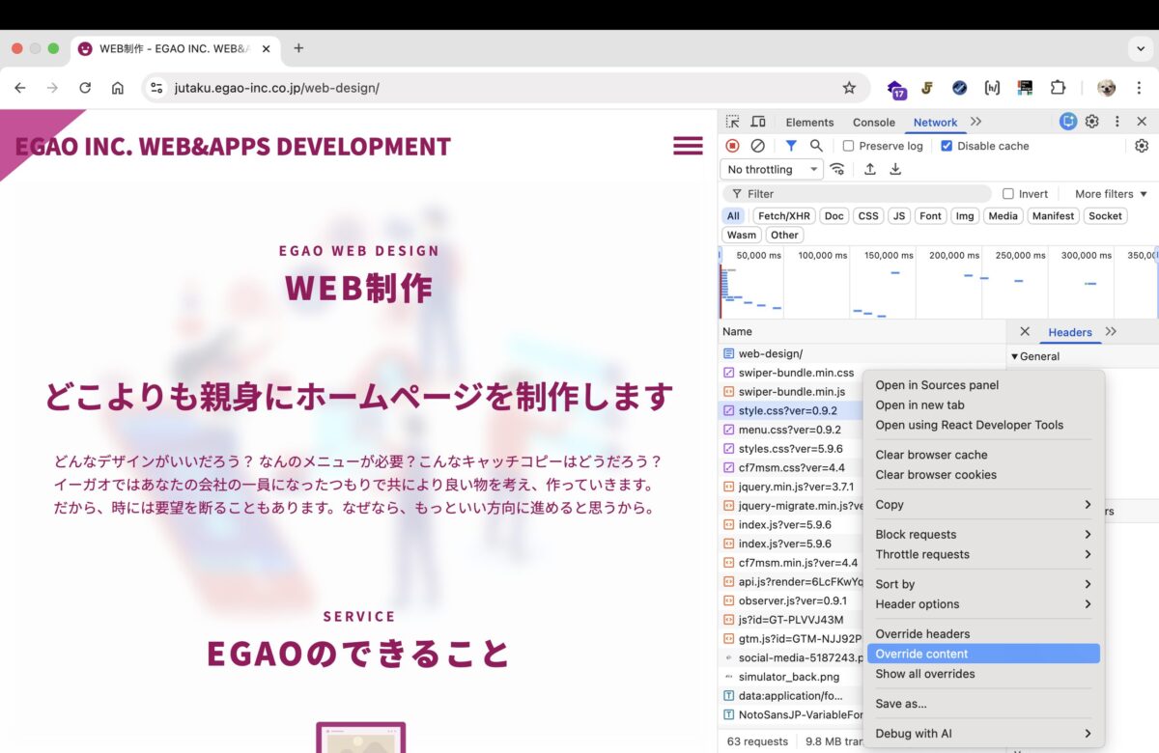The image size is (1159, 753).
Task: Open the site's hamburger menu
Action: point(688,146)
